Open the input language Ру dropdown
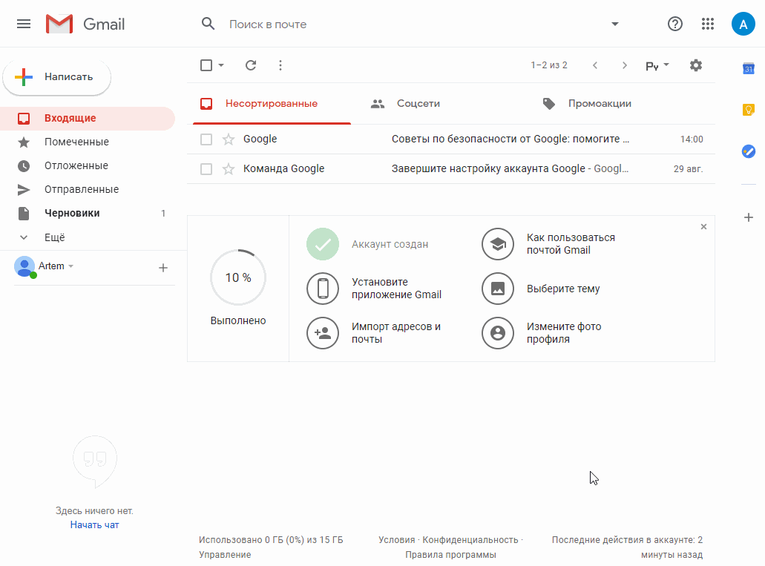The width and height of the screenshot is (765, 566). click(x=657, y=65)
